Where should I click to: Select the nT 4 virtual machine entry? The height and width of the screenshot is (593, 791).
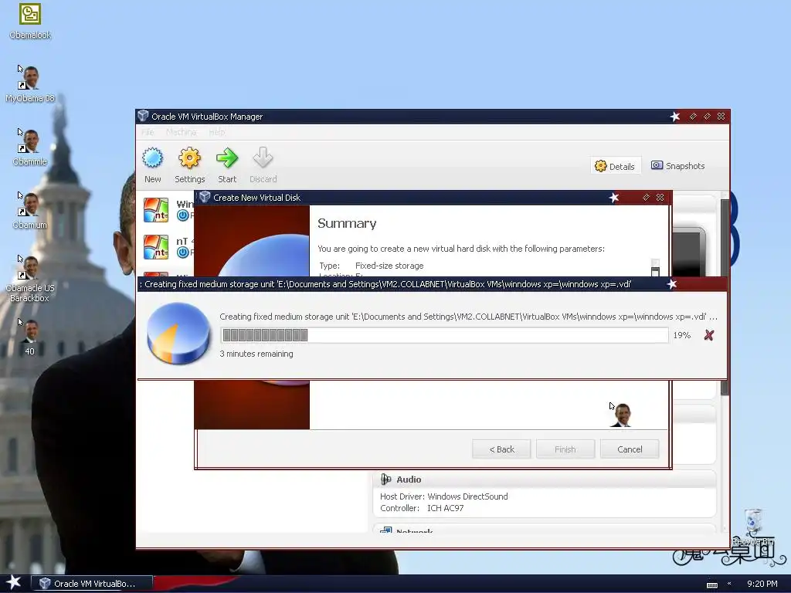point(168,246)
